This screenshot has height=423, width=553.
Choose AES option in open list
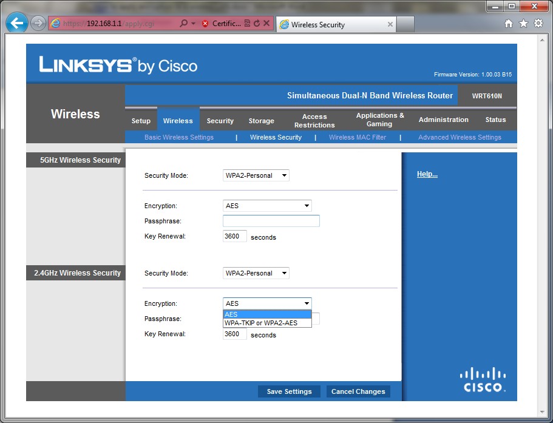click(267, 314)
